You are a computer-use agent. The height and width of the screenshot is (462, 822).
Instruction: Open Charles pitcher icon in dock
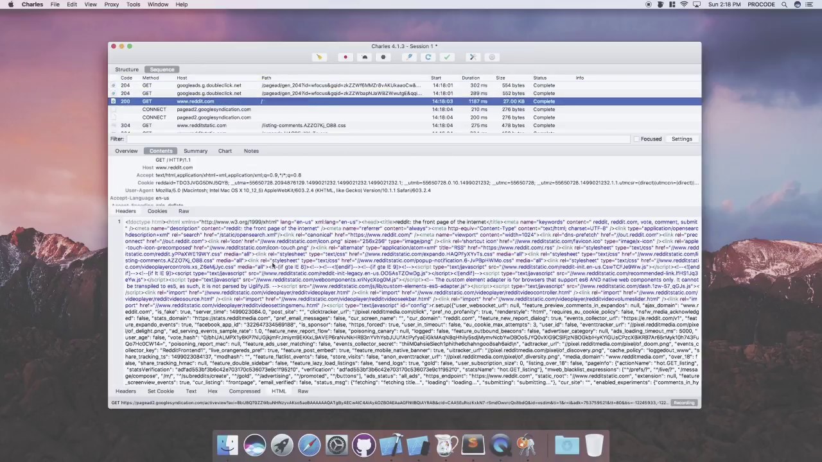[446, 445]
